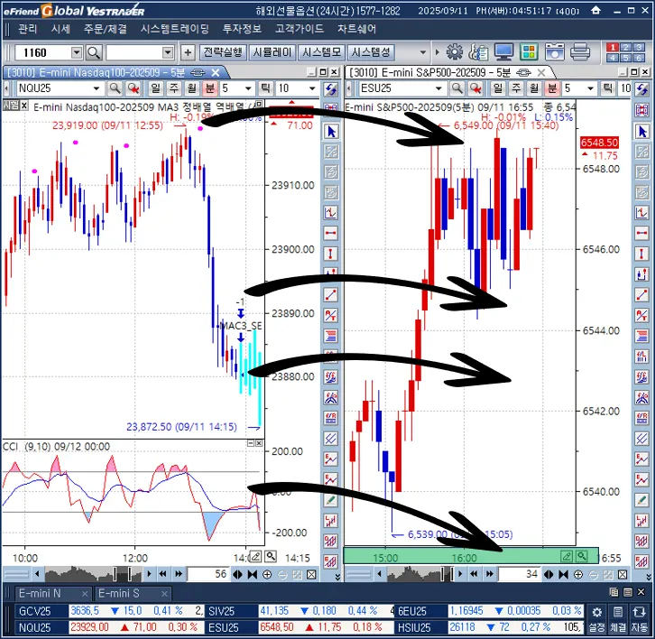Open the NQU25 symbol dropdown
Screen dimensions: 655x639
(97, 88)
